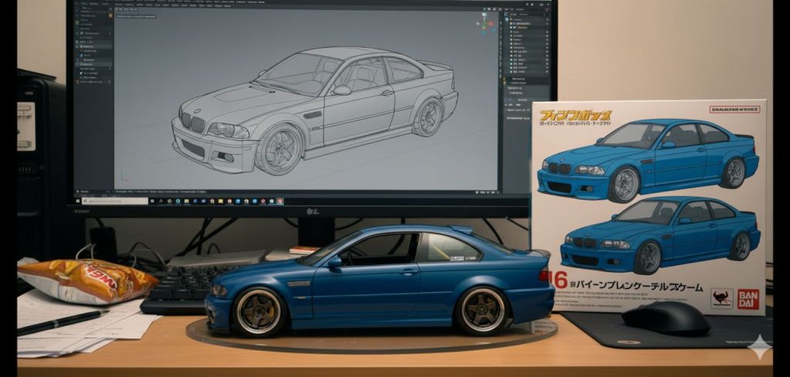This screenshot has width=790, height=377.
Task: Click the red X axis on navigation gizmo
Action: coord(491,24)
